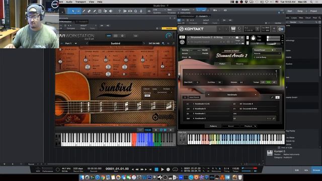Screen dimensions: 322x181
Task: Select the Bend tool in the toolbar
Action: click(105, 11)
